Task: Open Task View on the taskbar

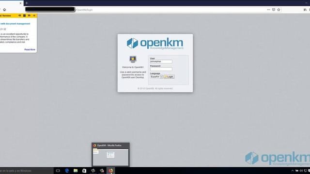Action: coord(58,171)
